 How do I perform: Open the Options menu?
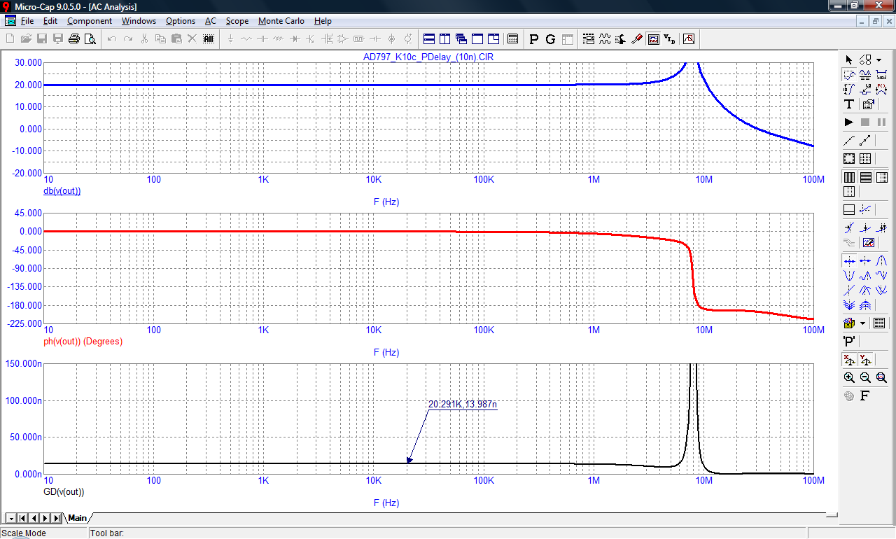180,21
